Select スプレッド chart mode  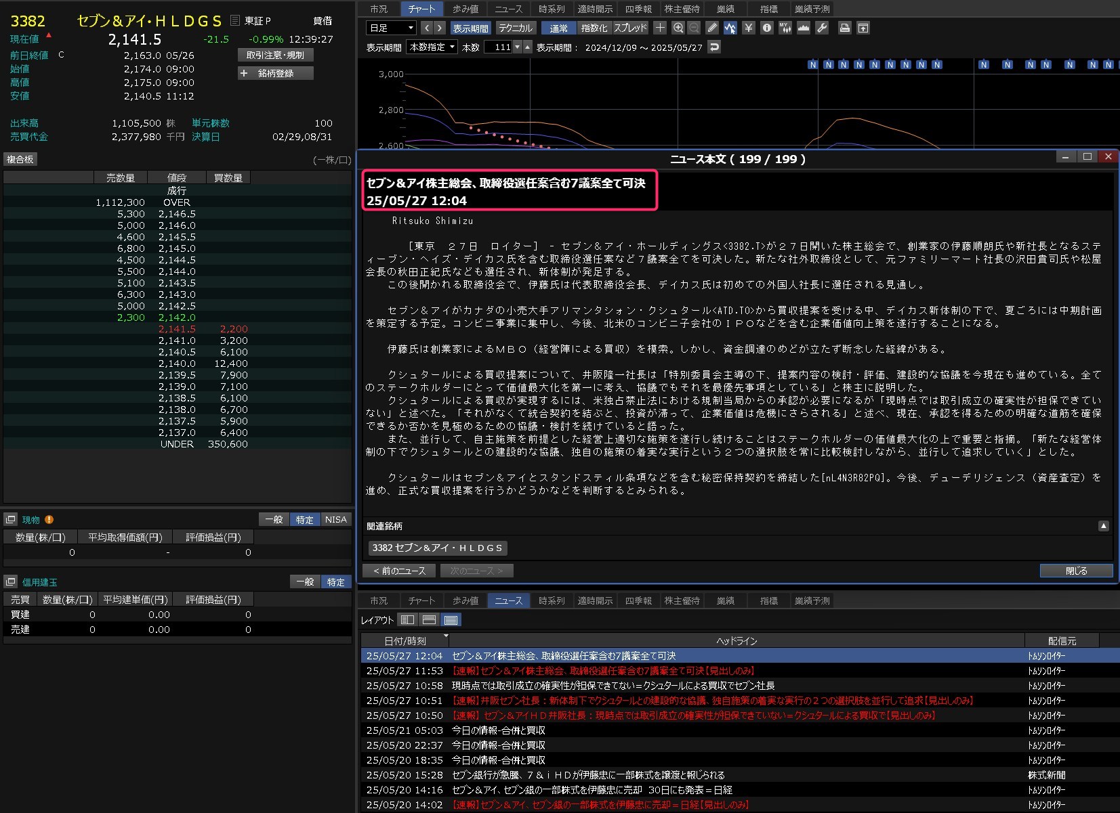pyautogui.click(x=631, y=28)
